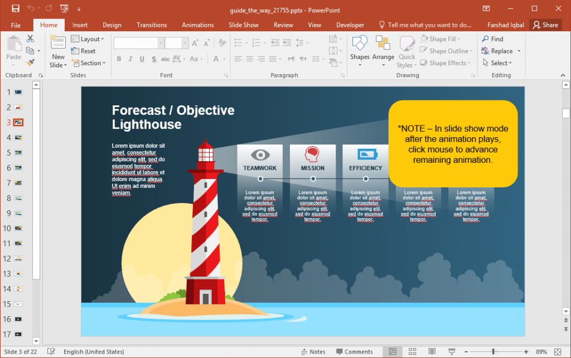Open the Notes pane
571x358 pixels.
(x=314, y=351)
